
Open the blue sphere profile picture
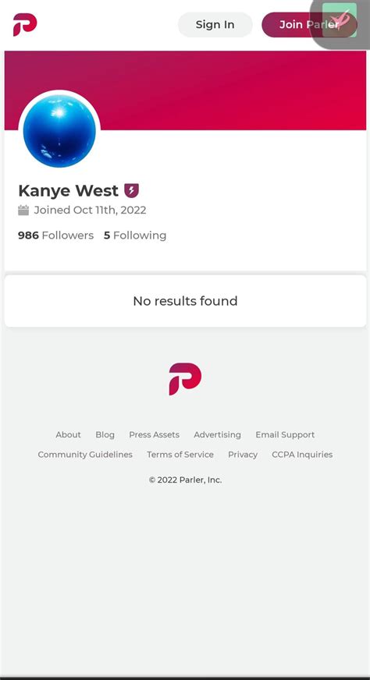click(59, 131)
